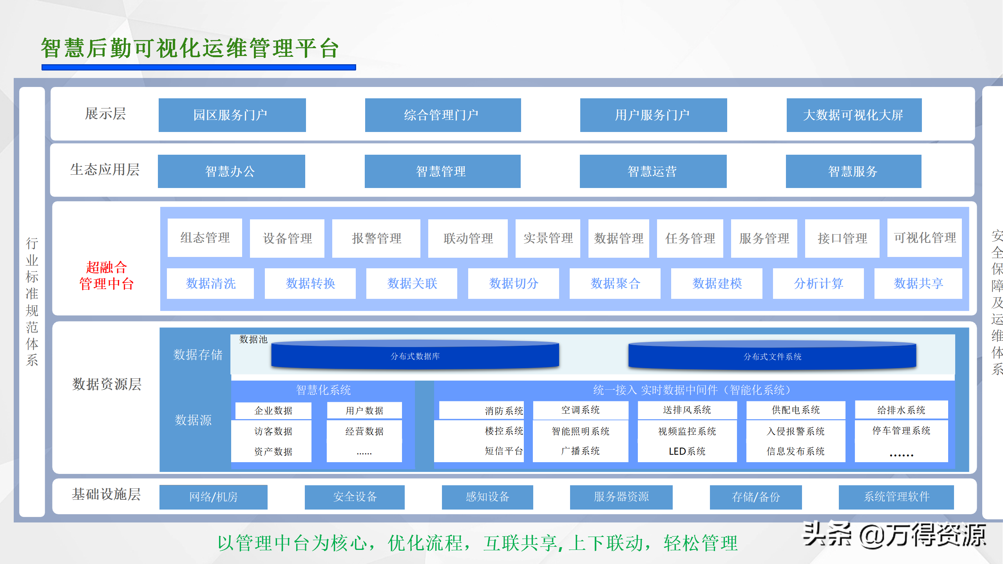Image resolution: width=1003 pixels, height=564 pixels.
Task: Click the 数据清洗 tile
Action: (x=210, y=283)
